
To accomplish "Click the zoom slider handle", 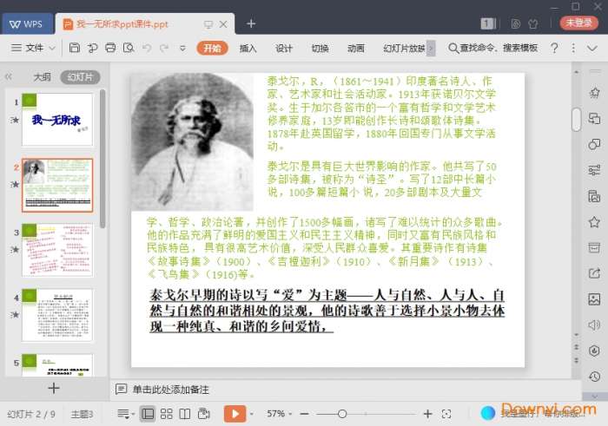I will [342, 414].
